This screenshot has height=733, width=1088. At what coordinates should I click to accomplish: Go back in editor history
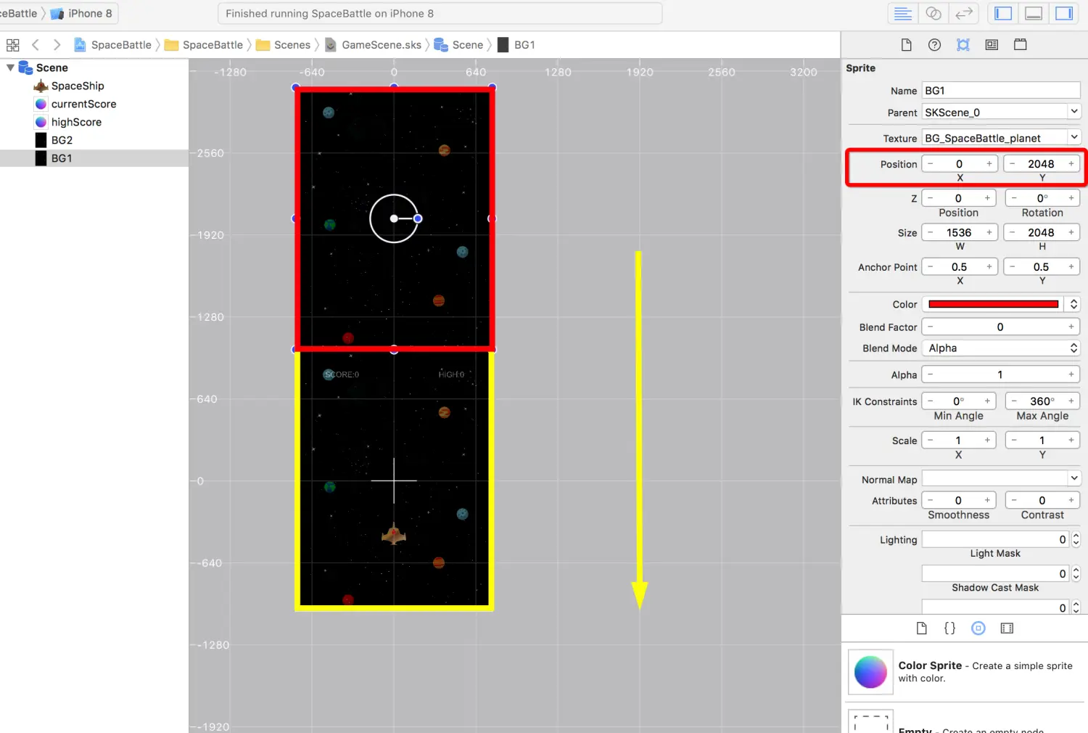36,45
